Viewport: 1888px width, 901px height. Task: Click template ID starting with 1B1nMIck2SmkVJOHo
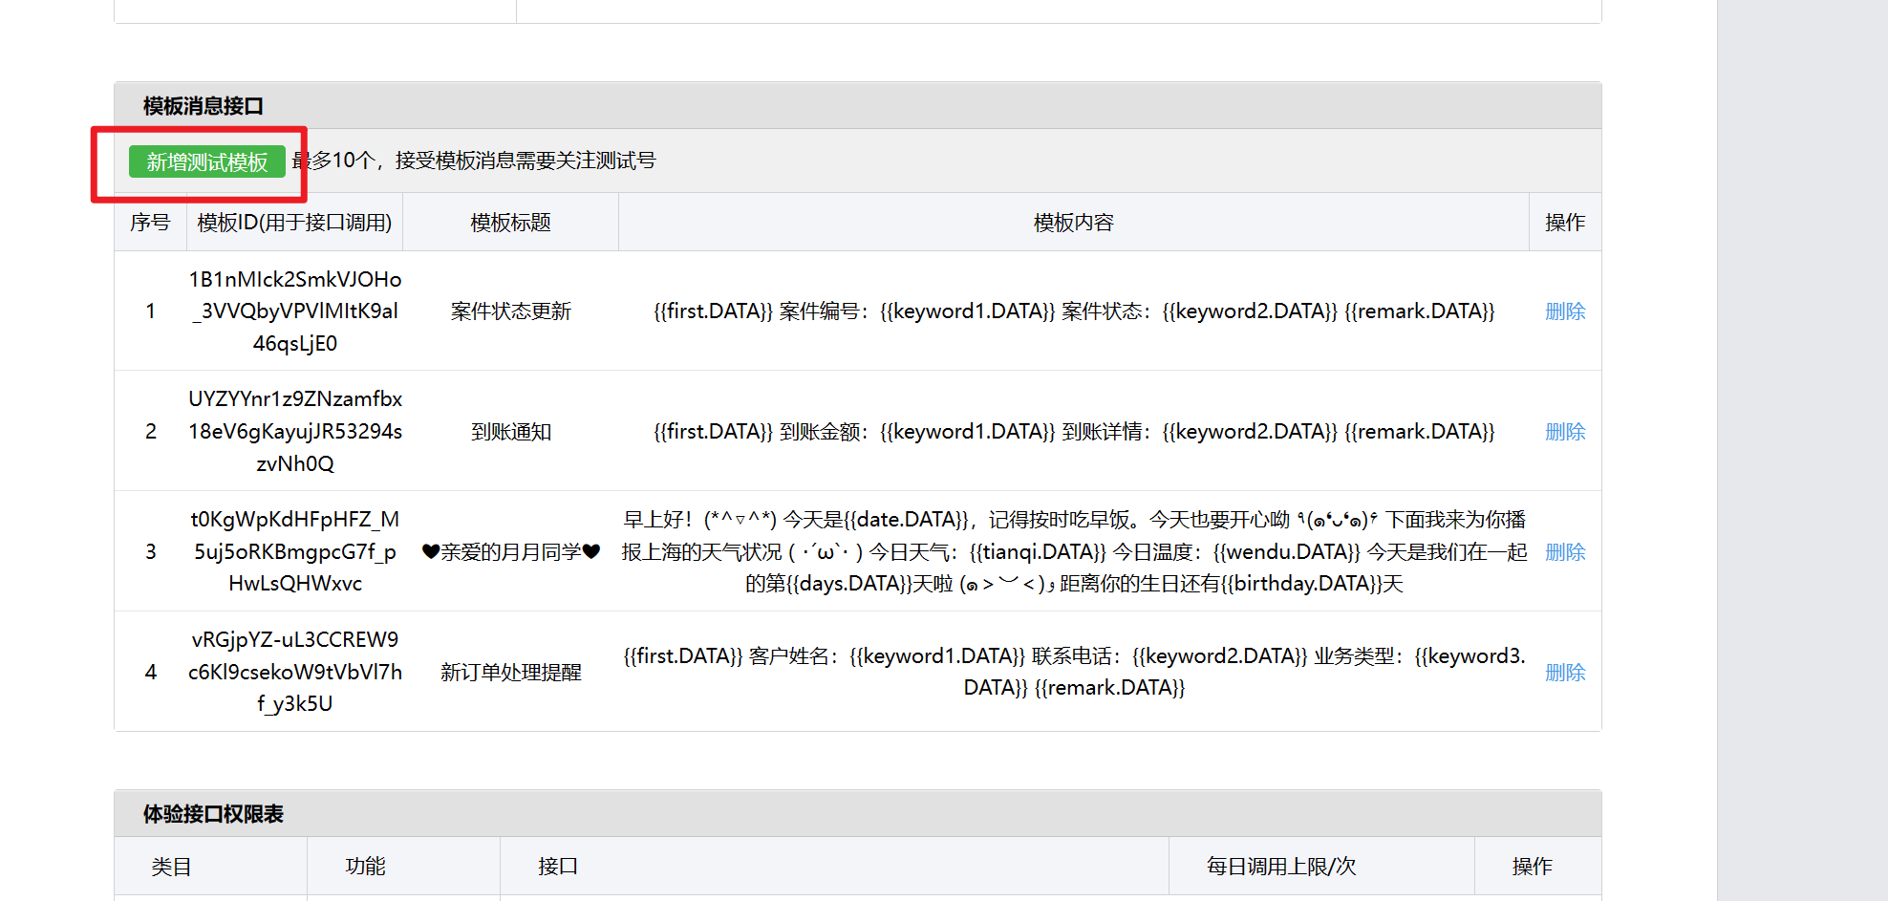click(x=295, y=311)
